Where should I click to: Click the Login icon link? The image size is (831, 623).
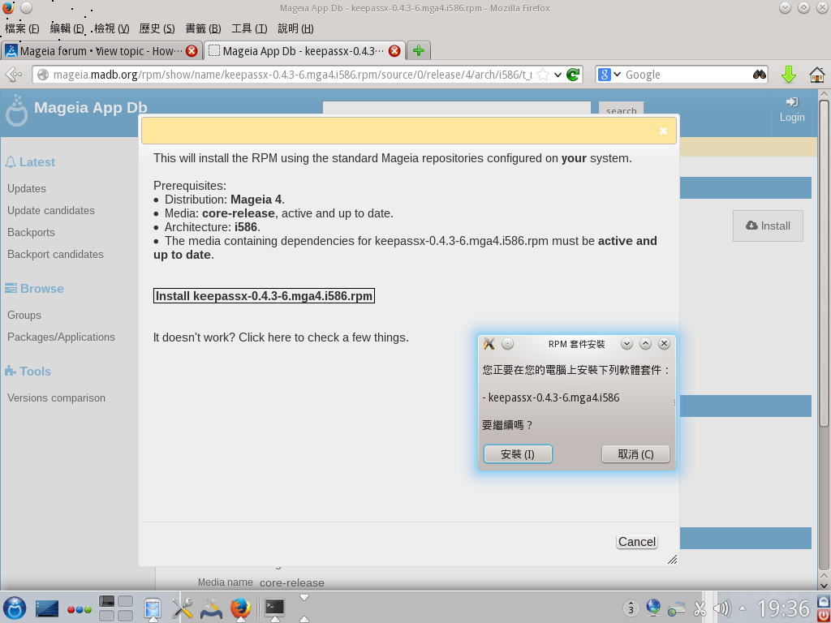[792, 110]
